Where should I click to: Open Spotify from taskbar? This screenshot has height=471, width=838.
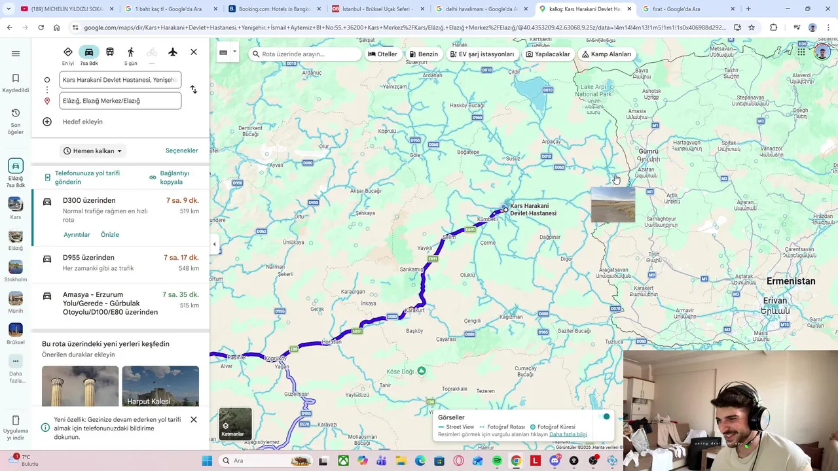pos(497,461)
